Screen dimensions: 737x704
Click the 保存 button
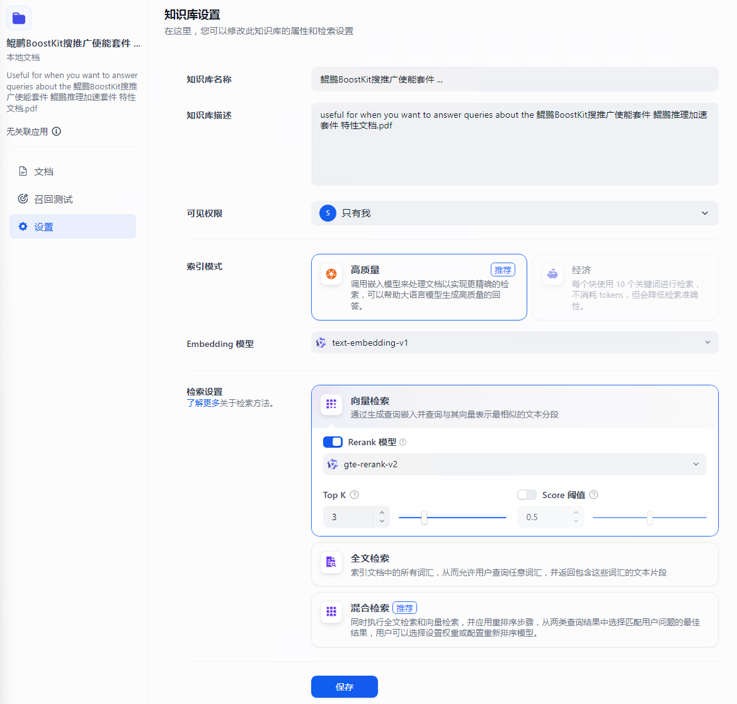point(344,686)
